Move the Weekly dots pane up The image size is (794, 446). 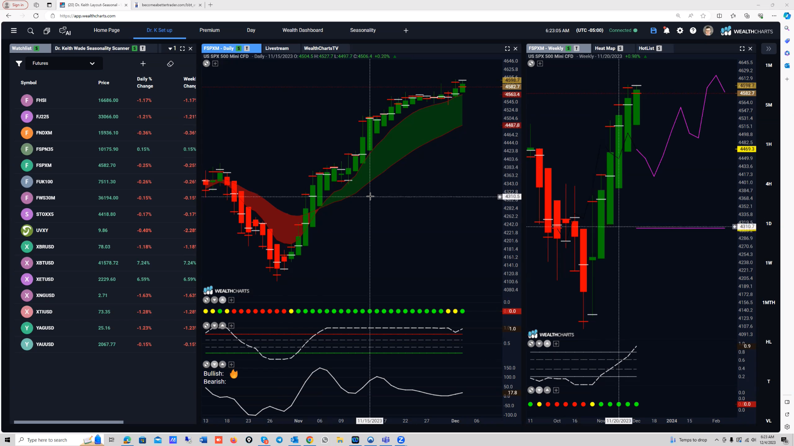click(x=548, y=390)
